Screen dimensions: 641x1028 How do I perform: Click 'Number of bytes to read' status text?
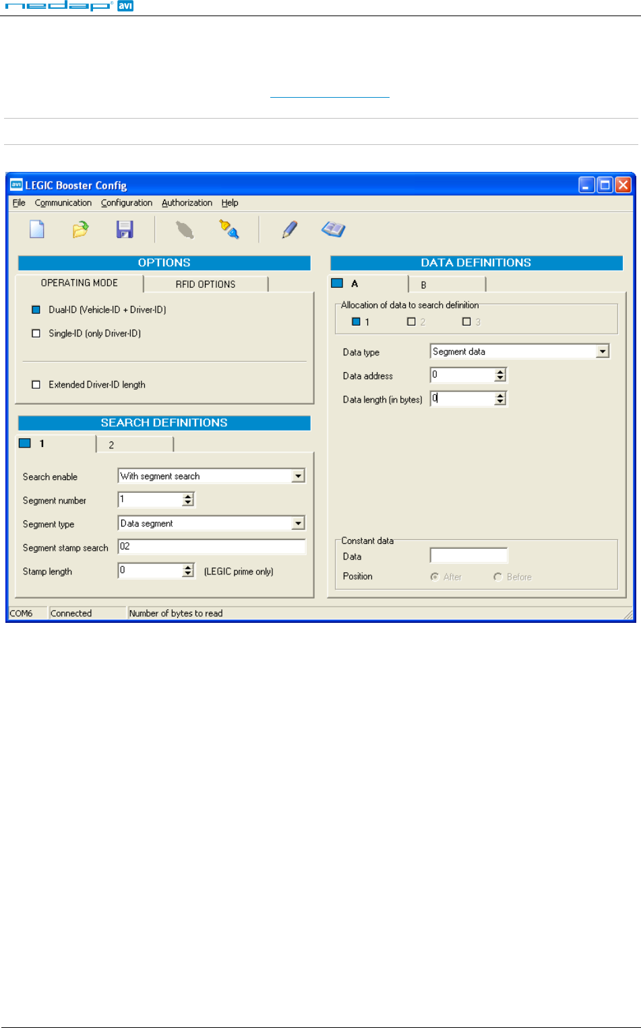(x=176, y=613)
